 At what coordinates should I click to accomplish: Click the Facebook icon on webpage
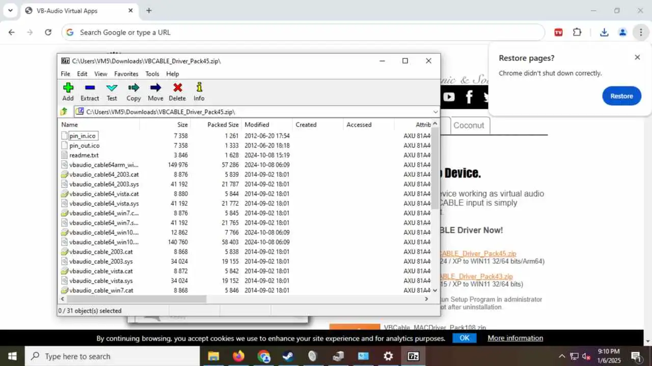(469, 97)
